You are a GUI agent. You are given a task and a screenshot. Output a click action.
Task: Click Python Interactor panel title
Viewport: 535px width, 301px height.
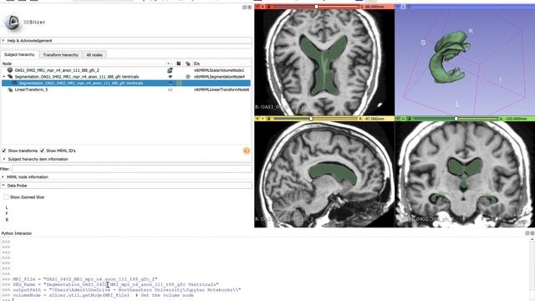tap(17, 233)
